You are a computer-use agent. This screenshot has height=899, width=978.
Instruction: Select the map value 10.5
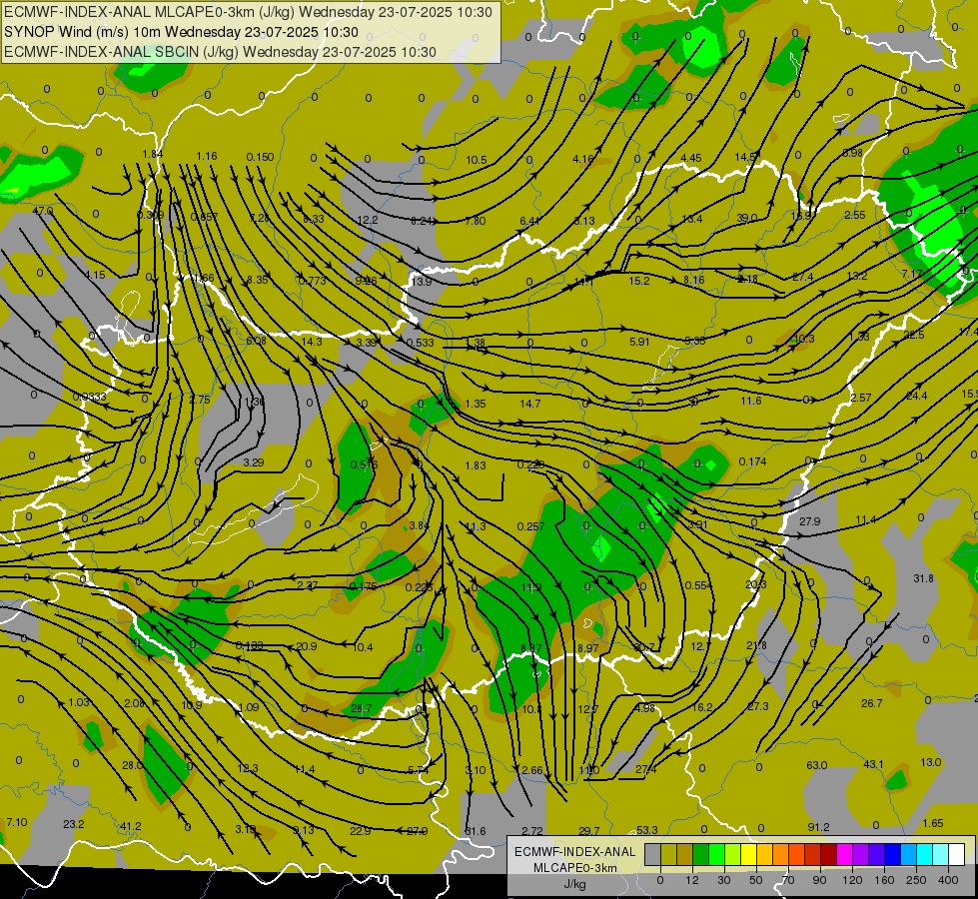476,160
